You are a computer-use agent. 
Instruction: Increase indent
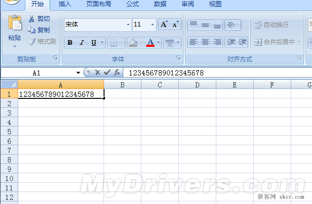click(242, 42)
